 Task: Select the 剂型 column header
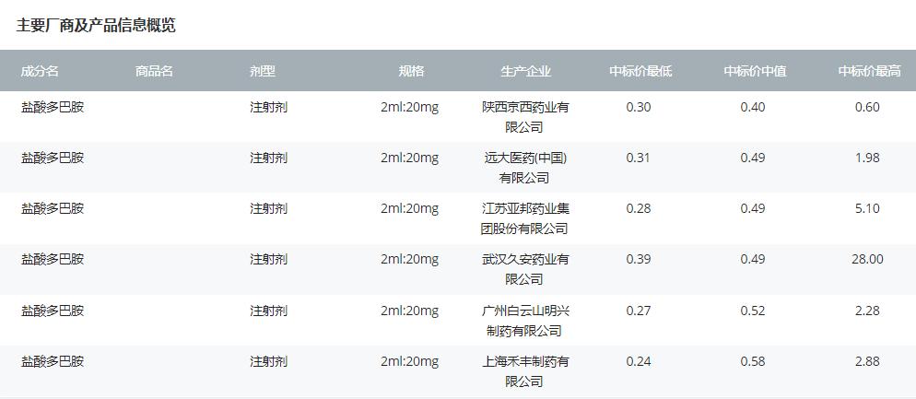click(263, 71)
